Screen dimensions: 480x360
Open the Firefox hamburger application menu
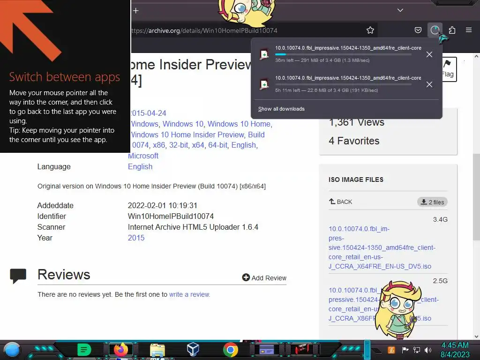coord(469,30)
